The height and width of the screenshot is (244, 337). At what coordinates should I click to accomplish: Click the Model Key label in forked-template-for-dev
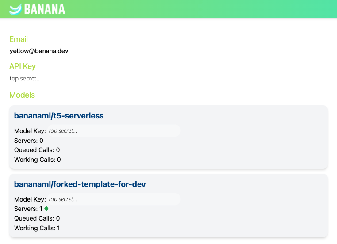click(x=30, y=199)
